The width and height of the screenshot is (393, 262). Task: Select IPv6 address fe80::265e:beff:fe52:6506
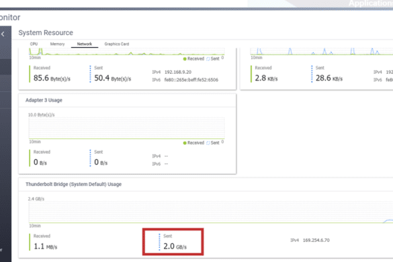coord(191,80)
